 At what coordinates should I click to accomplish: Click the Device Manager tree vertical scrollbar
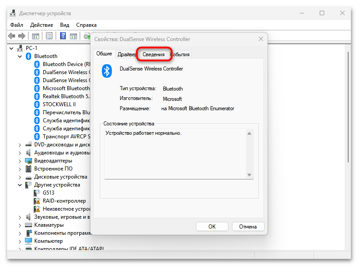(x=348, y=107)
